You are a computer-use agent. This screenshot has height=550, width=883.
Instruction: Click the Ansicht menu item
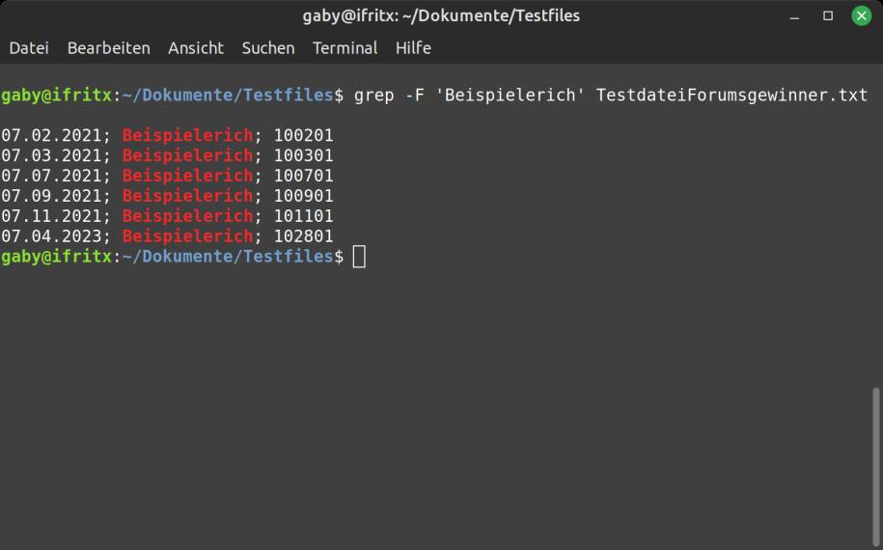coord(195,47)
